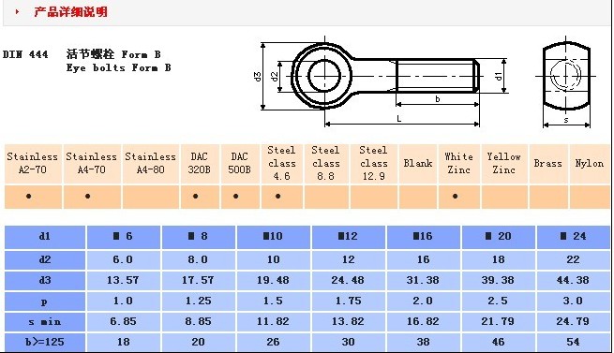614x353 pixels.
Task: Click the square marker beside size 6
Action: pyautogui.click(x=116, y=236)
